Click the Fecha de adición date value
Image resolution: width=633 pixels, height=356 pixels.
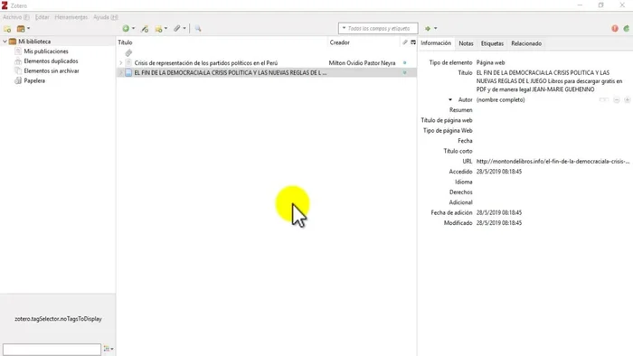click(x=499, y=212)
